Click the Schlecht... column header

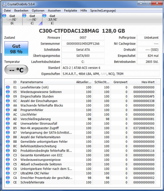coord(102,82)
